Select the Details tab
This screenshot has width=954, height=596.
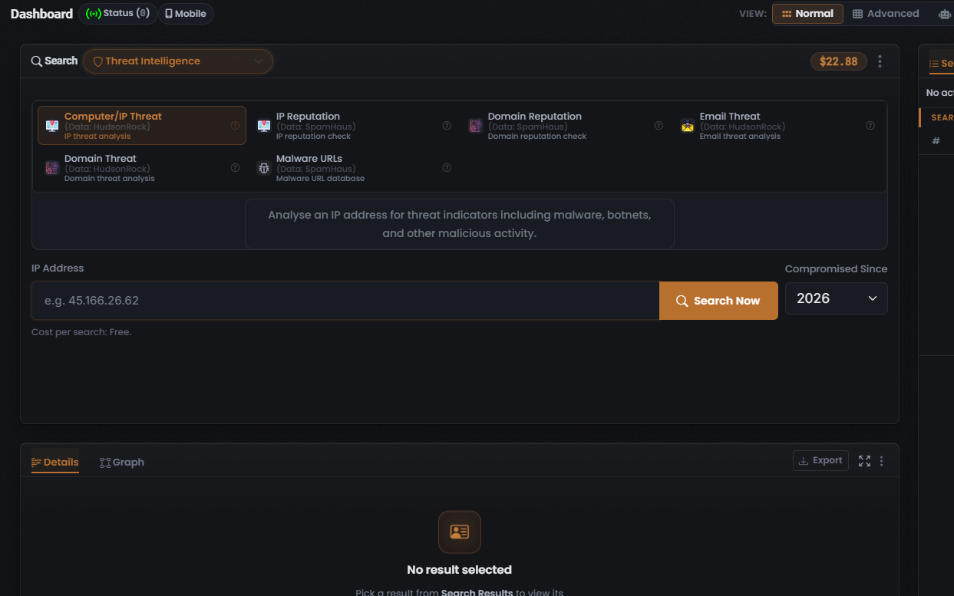pos(55,462)
